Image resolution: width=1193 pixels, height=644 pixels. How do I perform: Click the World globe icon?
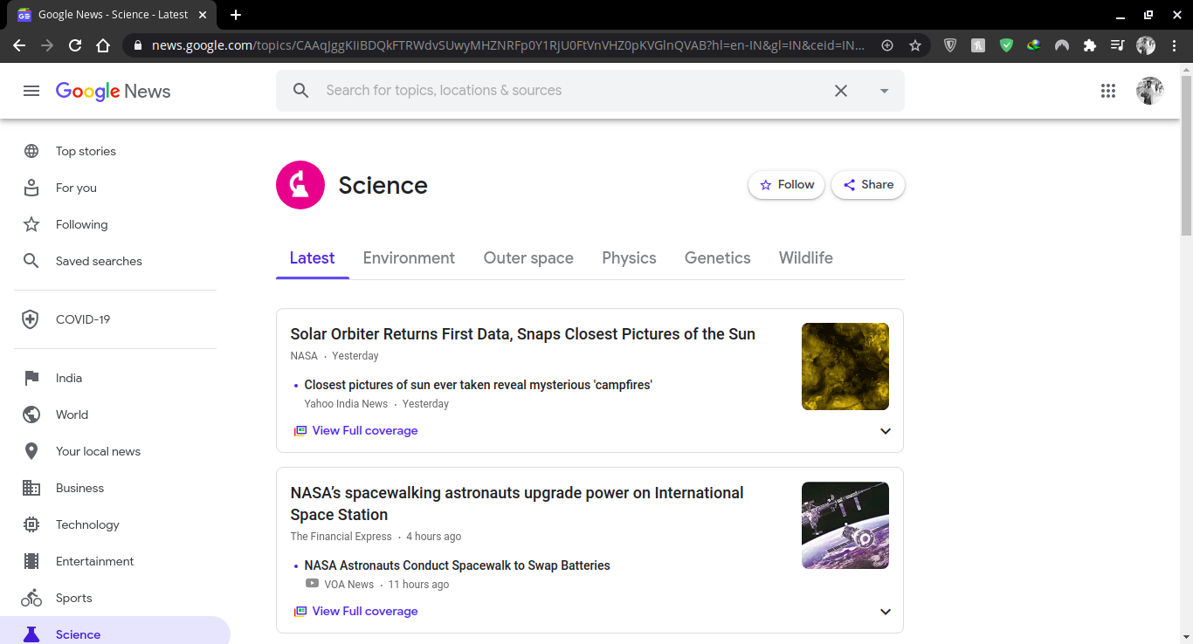click(x=31, y=414)
